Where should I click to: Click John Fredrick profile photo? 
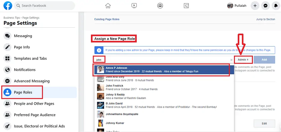pyautogui.click(x=100, y=88)
